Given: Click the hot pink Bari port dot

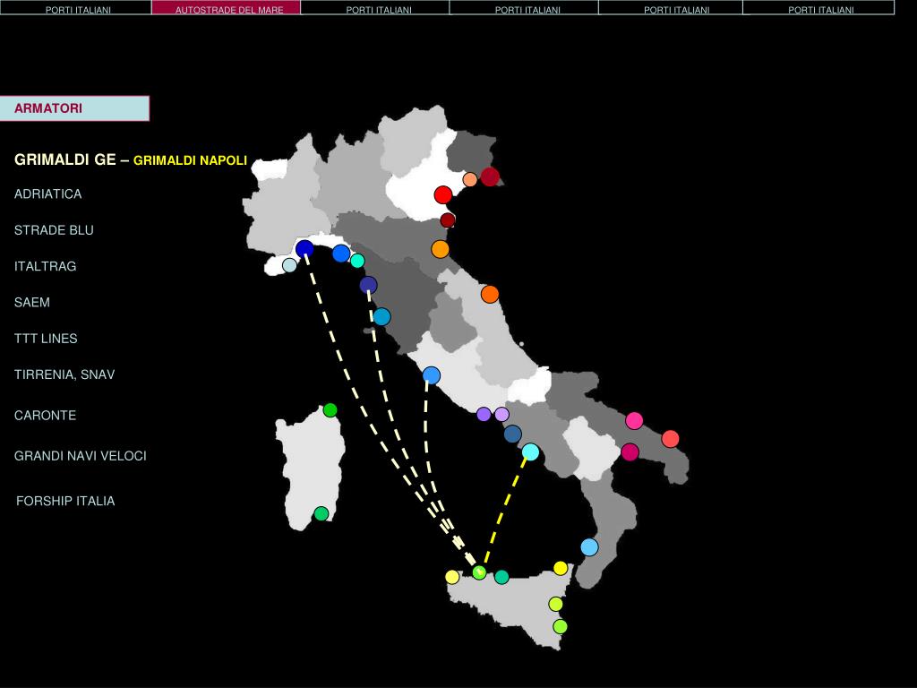Looking at the screenshot, I should pos(634,421).
